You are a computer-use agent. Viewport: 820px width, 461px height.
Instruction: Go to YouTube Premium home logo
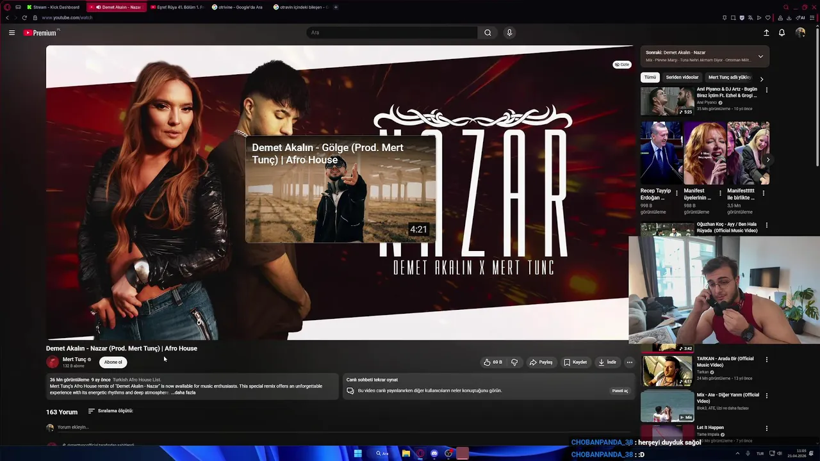tap(40, 33)
